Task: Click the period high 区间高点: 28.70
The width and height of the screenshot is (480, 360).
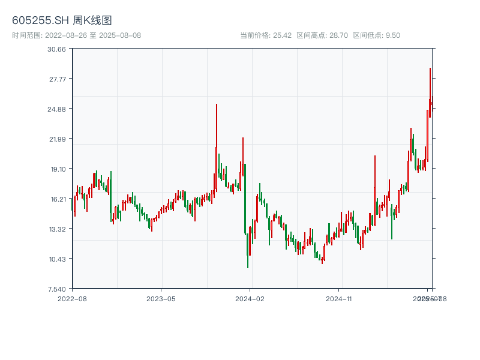Action: pos(322,35)
